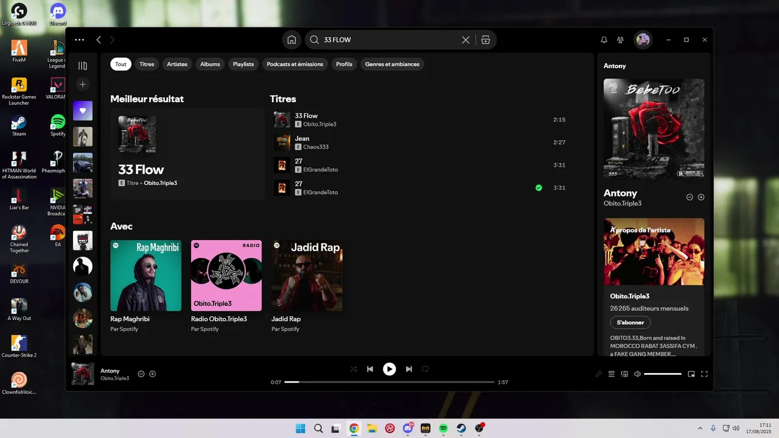
Task: Open the notifications bell
Action: [604, 40]
